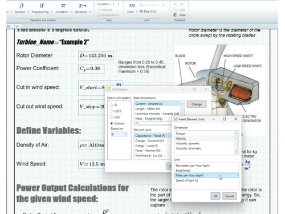The width and height of the screenshot is (285, 214).
Task: Open the Symbols beta icon in the ribbon
Action: click(x=21, y=6)
